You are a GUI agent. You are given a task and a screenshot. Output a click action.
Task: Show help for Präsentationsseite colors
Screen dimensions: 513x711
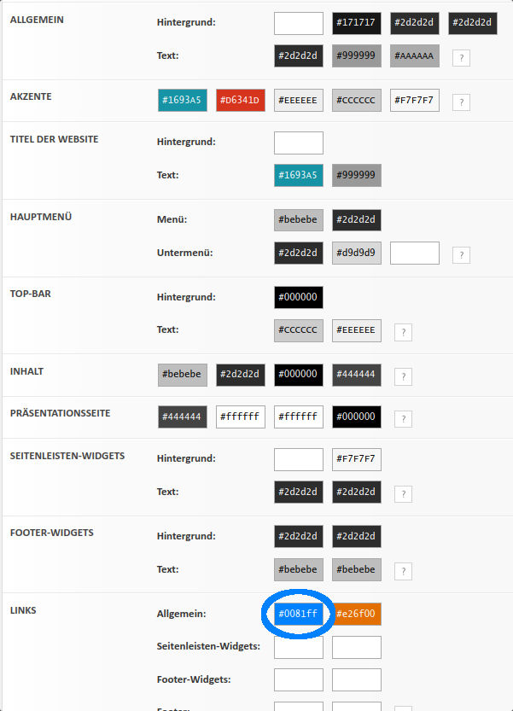(403, 418)
